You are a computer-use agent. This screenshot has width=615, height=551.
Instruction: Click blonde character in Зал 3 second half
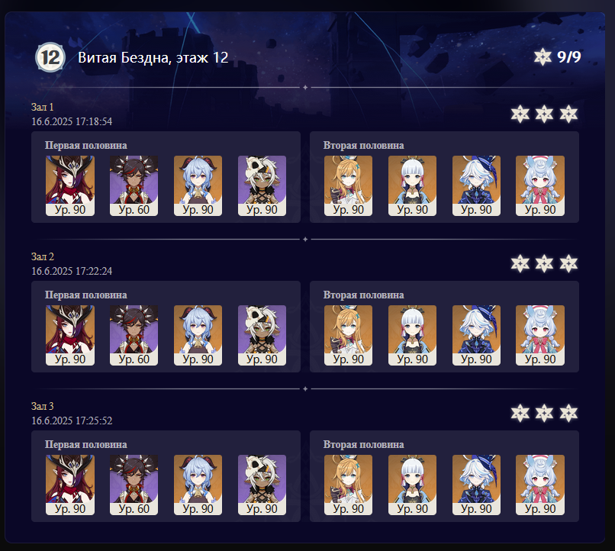(x=348, y=485)
